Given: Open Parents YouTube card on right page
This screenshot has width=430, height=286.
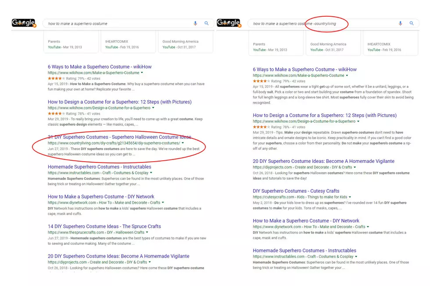Looking at the screenshot, I should [x=276, y=43].
